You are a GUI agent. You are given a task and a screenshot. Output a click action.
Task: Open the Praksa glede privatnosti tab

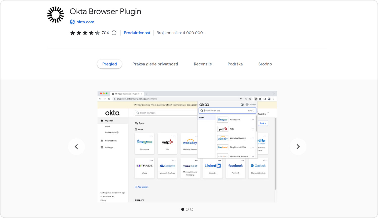pyautogui.click(x=155, y=64)
